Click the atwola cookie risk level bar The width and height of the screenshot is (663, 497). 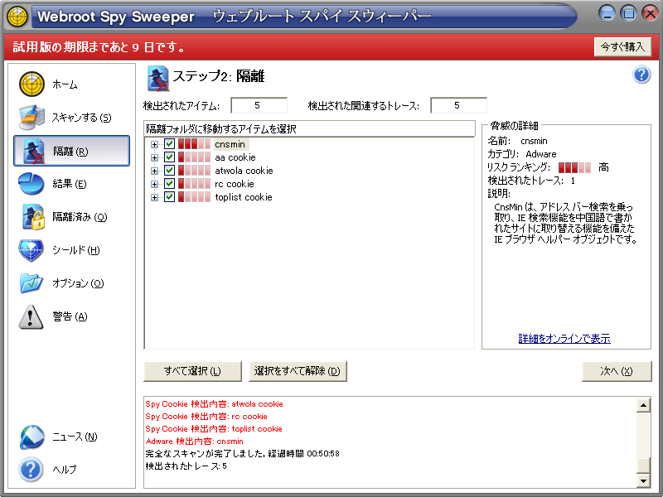194,171
